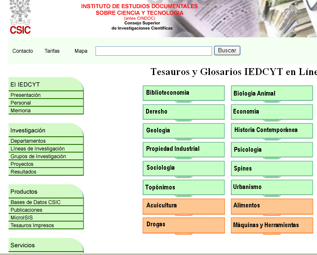Open the Alimentos glossary
The image size is (317, 255).
point(272,206)
